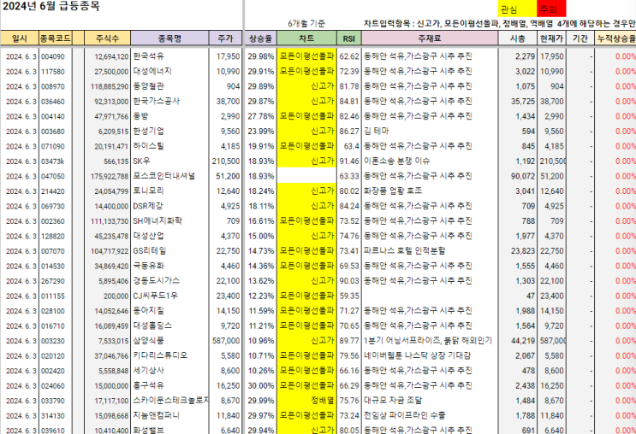636x434 pixels.
Task: Click the 현재가 column header
Action: pos(551,38)
